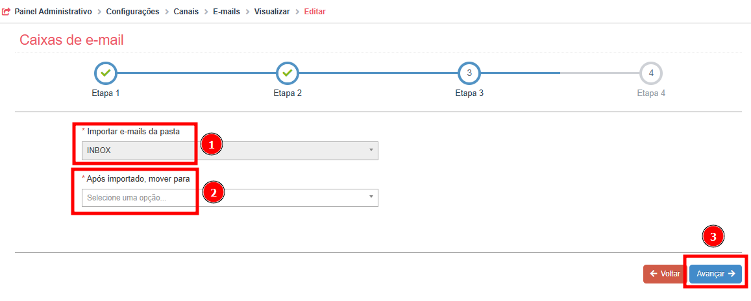Go to Painel Administrativo breadcrumb
751x301 pixels.
[53, 12]
